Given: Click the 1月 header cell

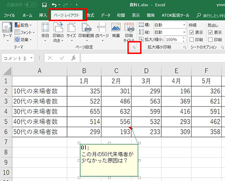Looking at the screenshot, I should [x=84, y=81].
